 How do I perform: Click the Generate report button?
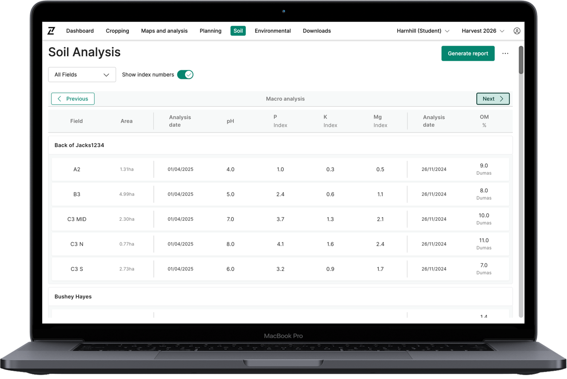click(468, 54)
